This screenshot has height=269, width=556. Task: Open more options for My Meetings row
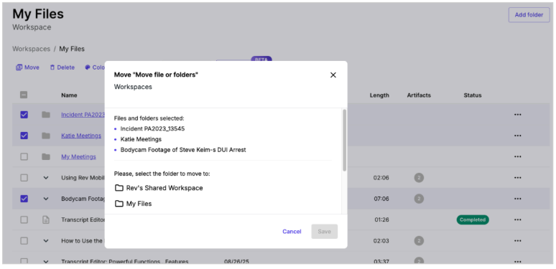pos(518,156)
